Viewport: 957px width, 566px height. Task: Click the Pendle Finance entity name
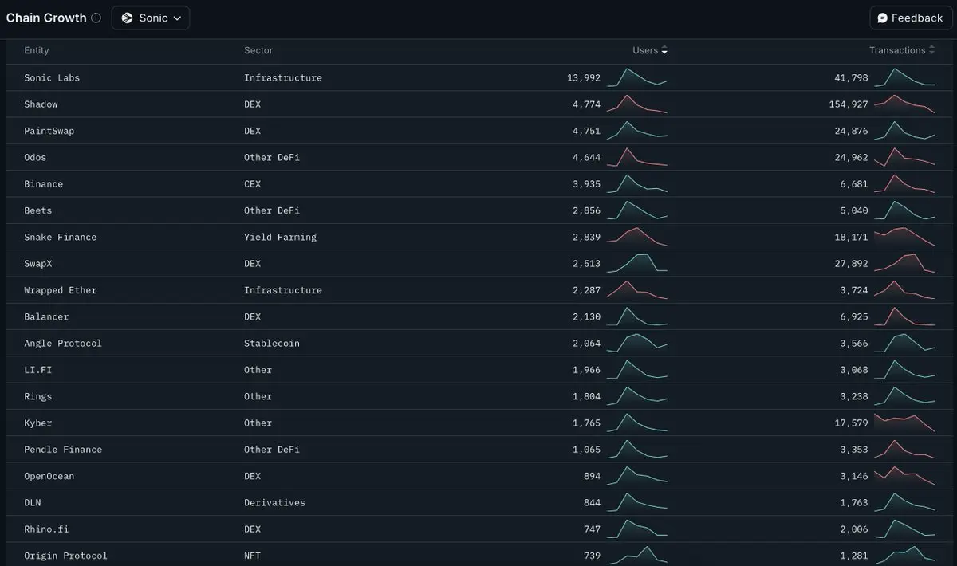pos(63,450)
